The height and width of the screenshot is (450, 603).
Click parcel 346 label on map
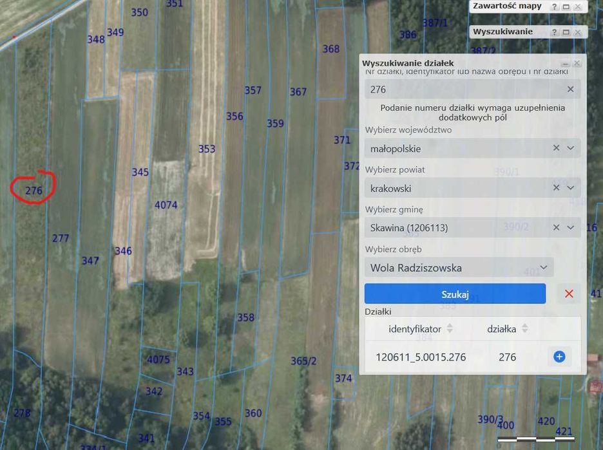[123, 251]
